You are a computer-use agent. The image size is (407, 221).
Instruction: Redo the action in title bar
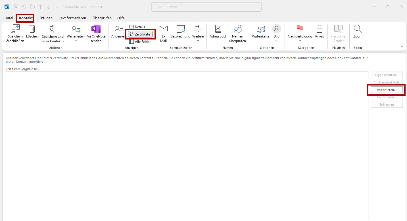click(x=32, y=7)
